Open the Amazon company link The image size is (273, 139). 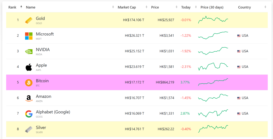click(x=43, y=96)
